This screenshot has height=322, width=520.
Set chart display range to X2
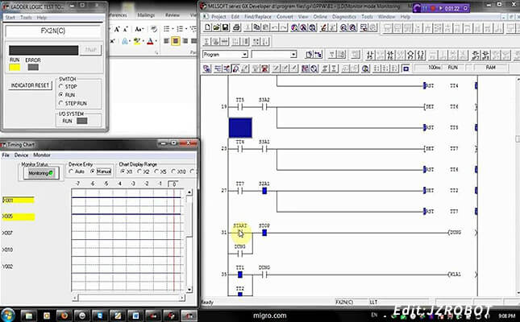141,171
